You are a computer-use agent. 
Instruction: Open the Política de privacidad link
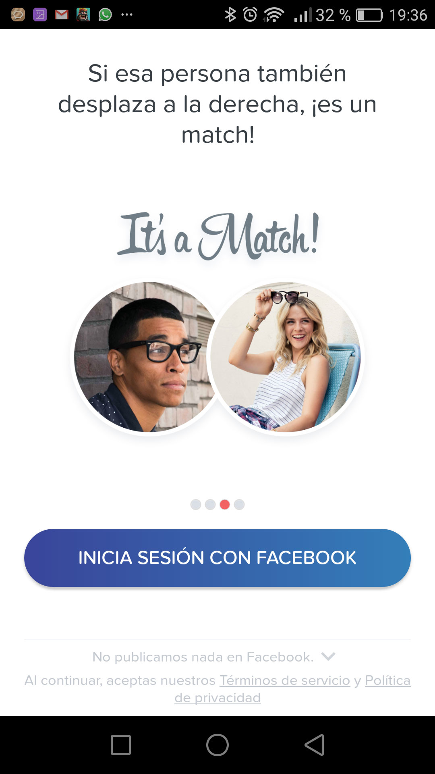(293, 689)
